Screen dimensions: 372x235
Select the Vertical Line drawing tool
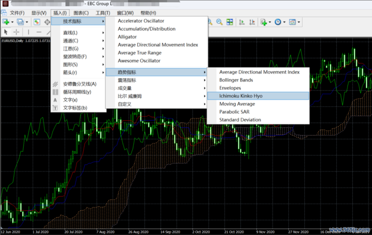pyautogui.click(x=29, y=32)
